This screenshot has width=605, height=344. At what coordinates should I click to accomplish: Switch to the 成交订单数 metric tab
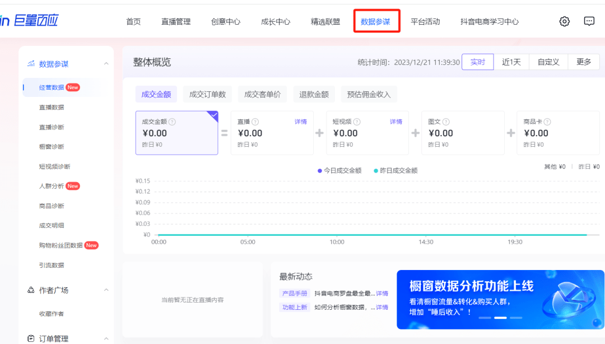[x=207, y=94]
